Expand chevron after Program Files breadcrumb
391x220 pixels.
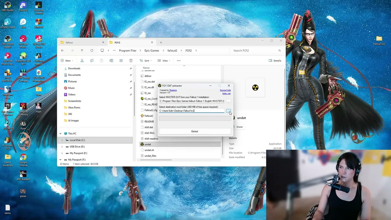pyautogui.click(x=140, y=50)
